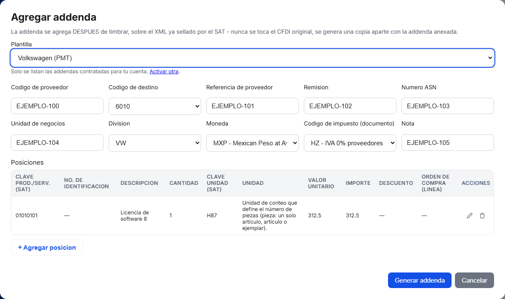
Task: Click the 01010101 product key cell
Action: tap(27, 216)
